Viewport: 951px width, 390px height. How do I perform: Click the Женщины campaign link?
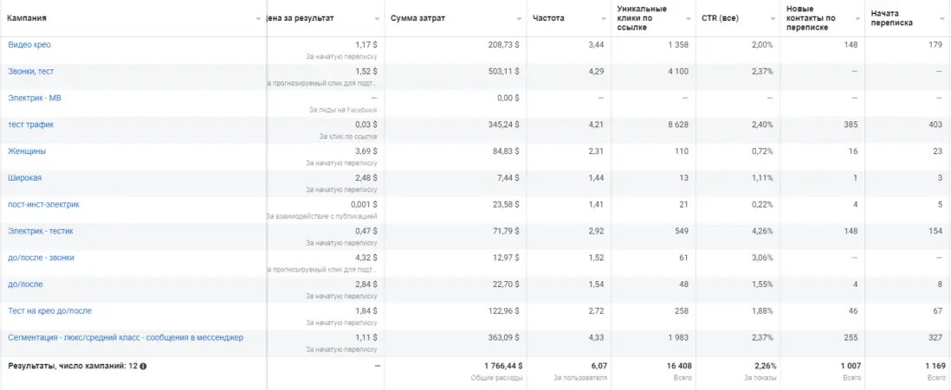click(27, 151)
